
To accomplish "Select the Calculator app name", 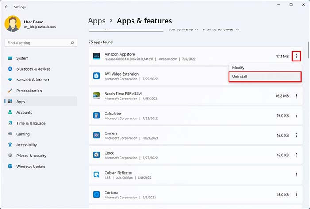I will coord(113,114).
